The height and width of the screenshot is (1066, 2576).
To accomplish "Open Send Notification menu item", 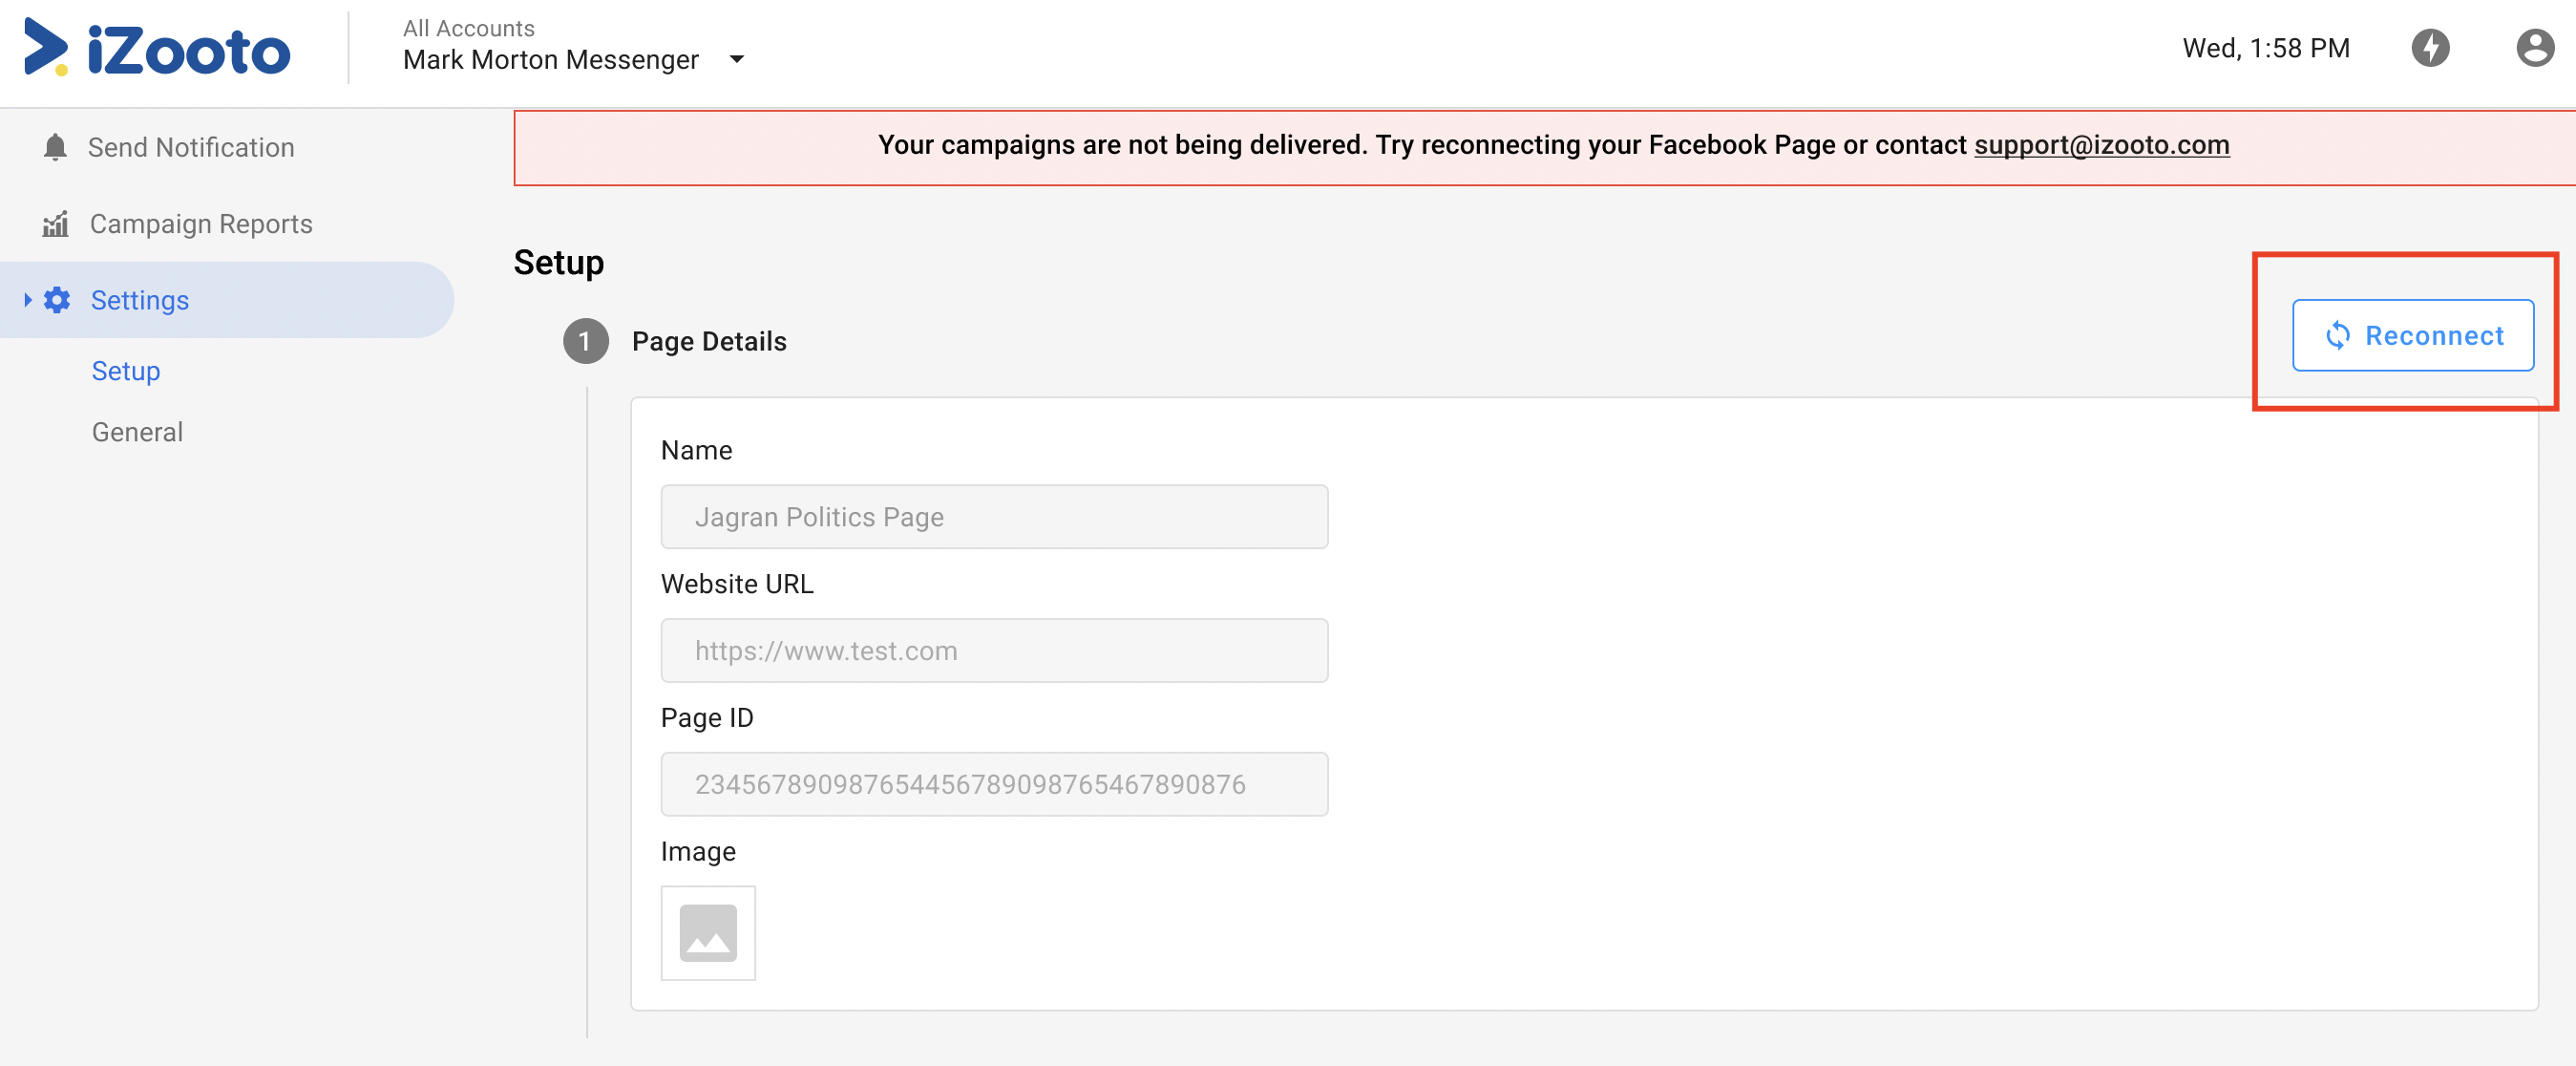I will point(191,147).
